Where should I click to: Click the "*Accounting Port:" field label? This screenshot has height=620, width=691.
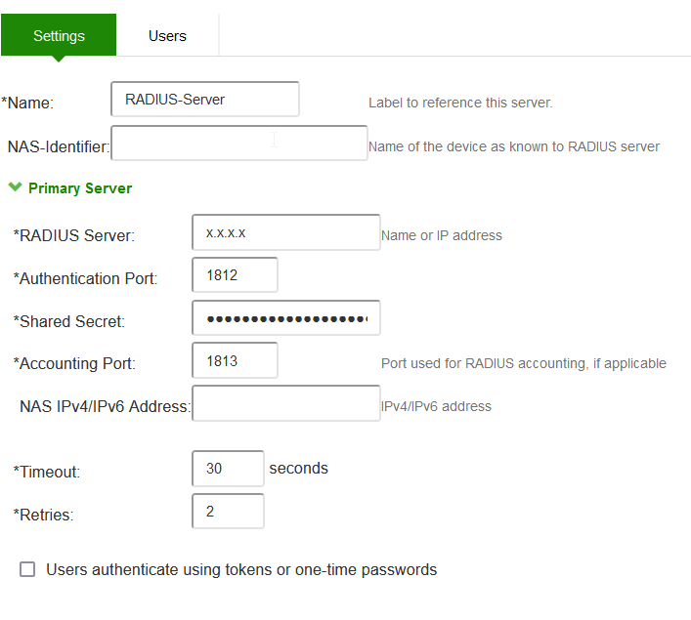pyautogui.click(x=74, y=364)
